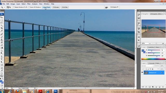This screenshot has height=93, width=166.
Task: Open the Create adjustment layer menu
Action: [153, 87]
